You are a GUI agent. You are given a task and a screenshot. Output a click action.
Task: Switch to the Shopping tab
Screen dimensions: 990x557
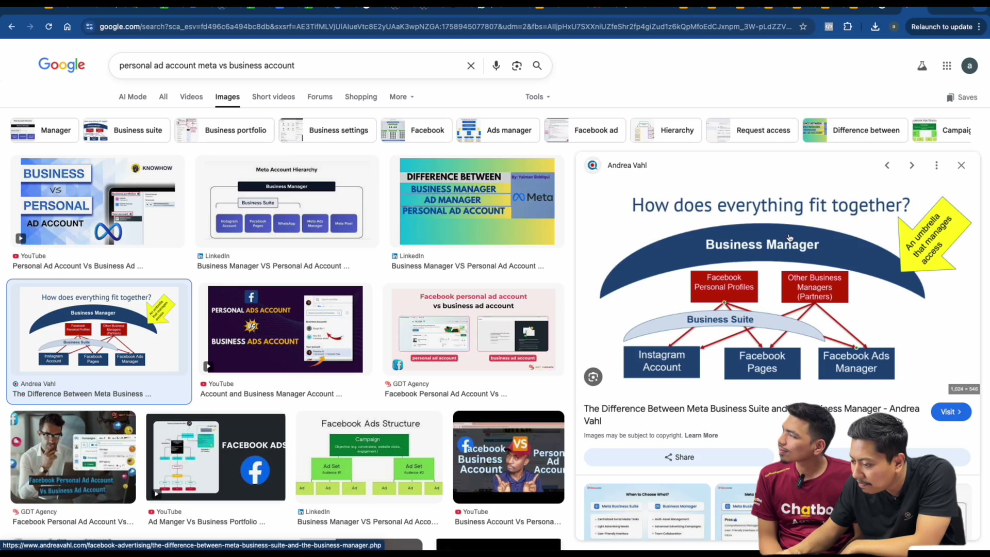click(x=361, y=97)
